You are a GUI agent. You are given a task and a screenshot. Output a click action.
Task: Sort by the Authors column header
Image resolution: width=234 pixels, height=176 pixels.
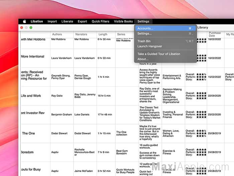click(x=62, y=34)
